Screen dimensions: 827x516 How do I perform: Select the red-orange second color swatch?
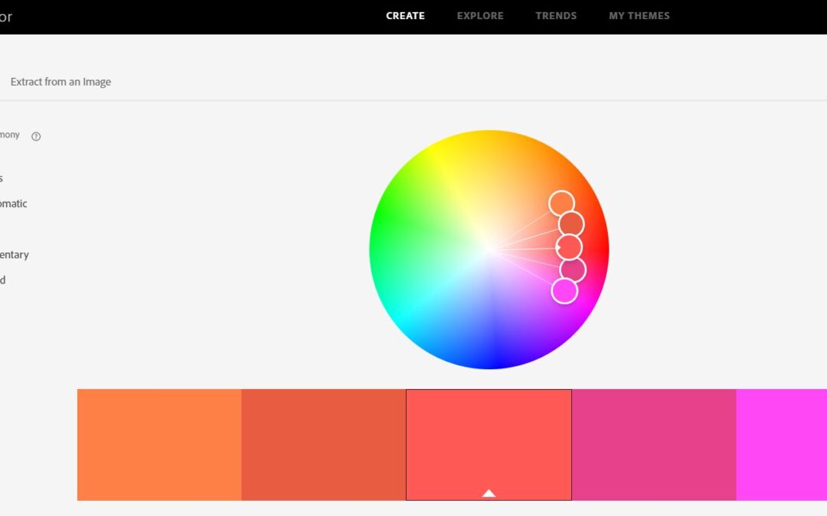point(324,443)
